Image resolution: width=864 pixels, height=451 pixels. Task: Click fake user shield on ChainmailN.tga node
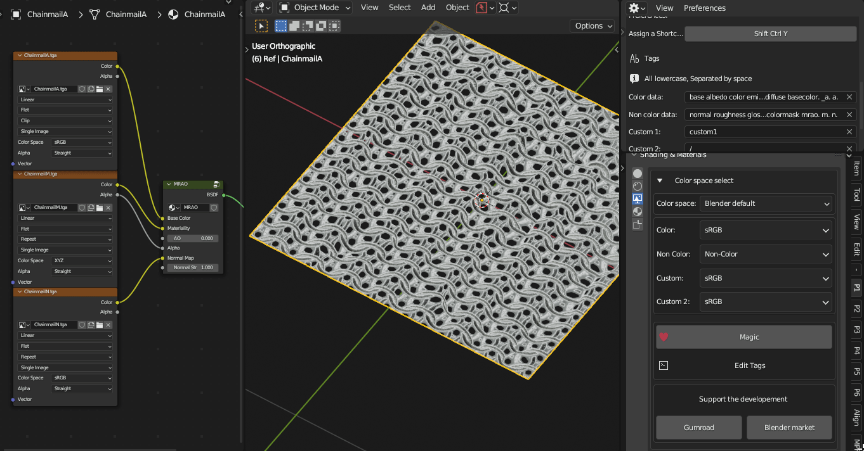[82, 325]
